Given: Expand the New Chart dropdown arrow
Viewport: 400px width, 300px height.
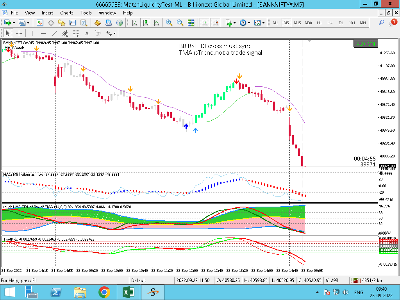Looking at the screenshot, I should (14, 23).
